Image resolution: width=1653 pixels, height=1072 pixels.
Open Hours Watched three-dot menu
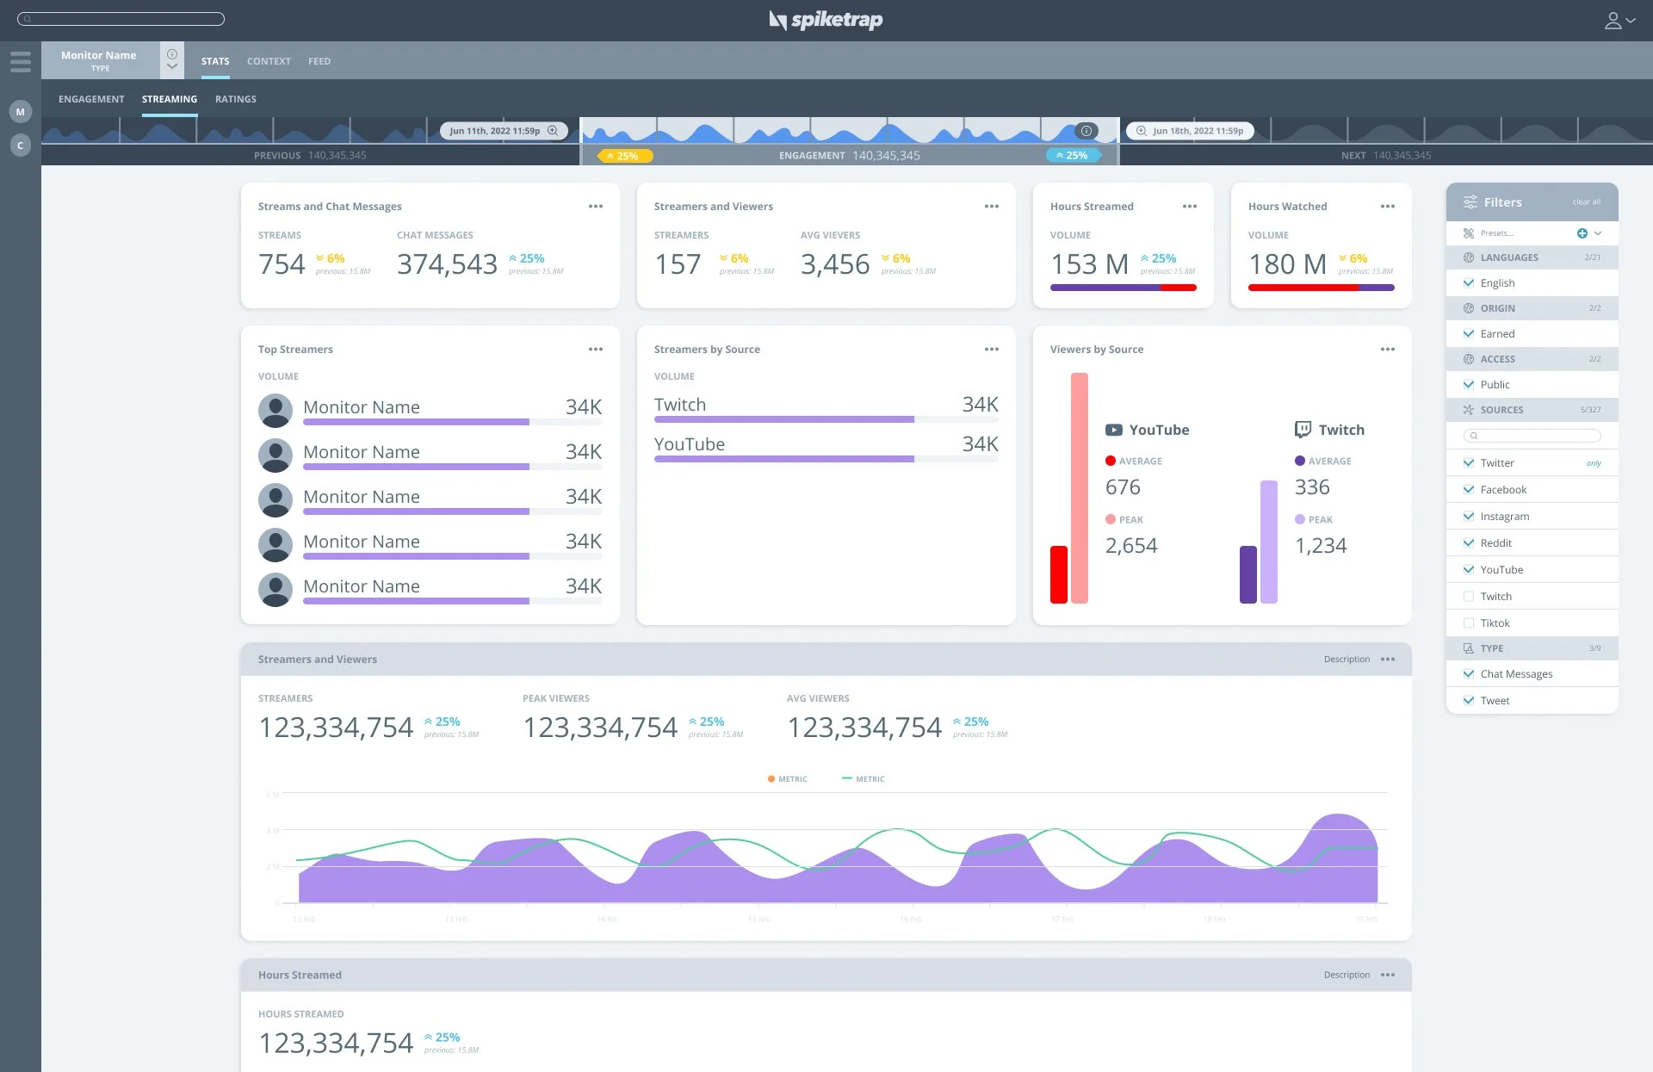(x=1387, y=207)
